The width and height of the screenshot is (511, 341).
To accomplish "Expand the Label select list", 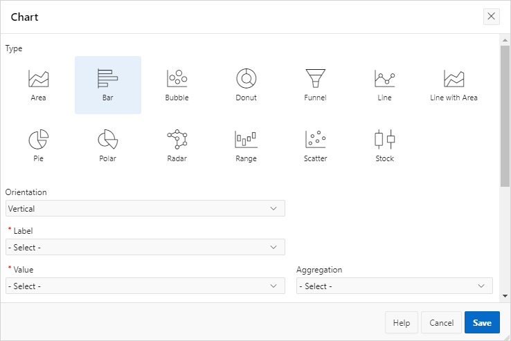I will pyautogui.click(x=145, y=247).
